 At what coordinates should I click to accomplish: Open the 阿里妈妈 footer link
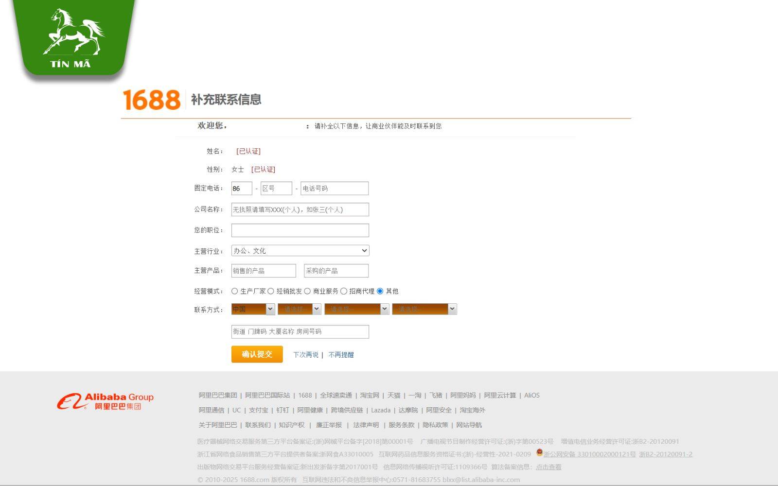(463, 395)
